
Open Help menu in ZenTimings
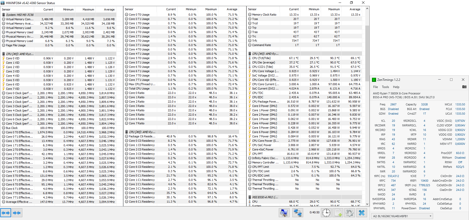[396, 87]
